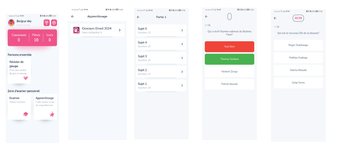Go back from the douane DG question

(x=275, y=18)
